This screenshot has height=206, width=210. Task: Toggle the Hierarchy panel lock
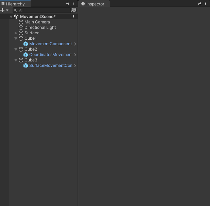tap(67, 4)
